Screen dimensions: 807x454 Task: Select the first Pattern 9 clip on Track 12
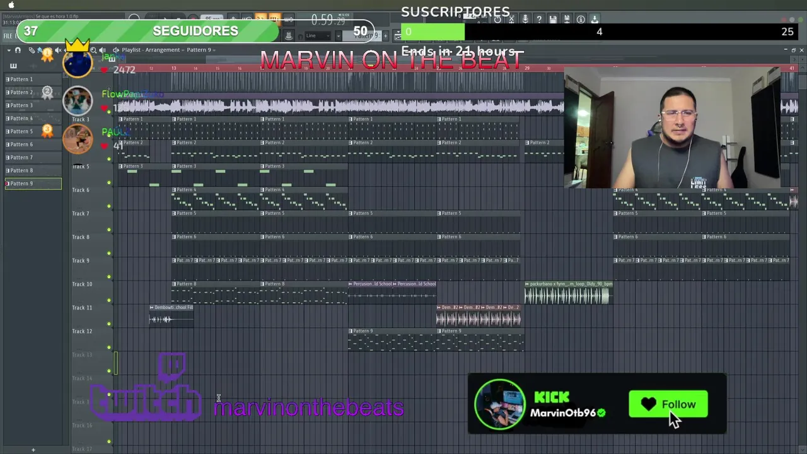392,340
